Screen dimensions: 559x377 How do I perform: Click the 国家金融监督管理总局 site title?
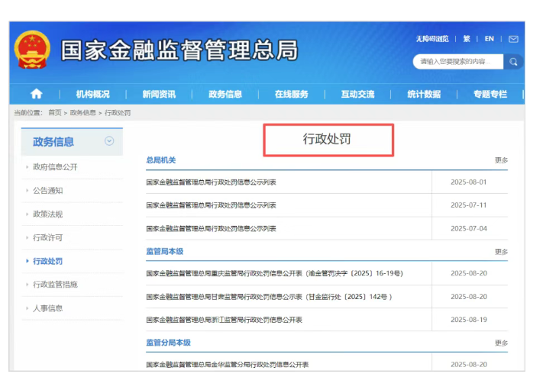pyautogui.click(x=179, y=50)
